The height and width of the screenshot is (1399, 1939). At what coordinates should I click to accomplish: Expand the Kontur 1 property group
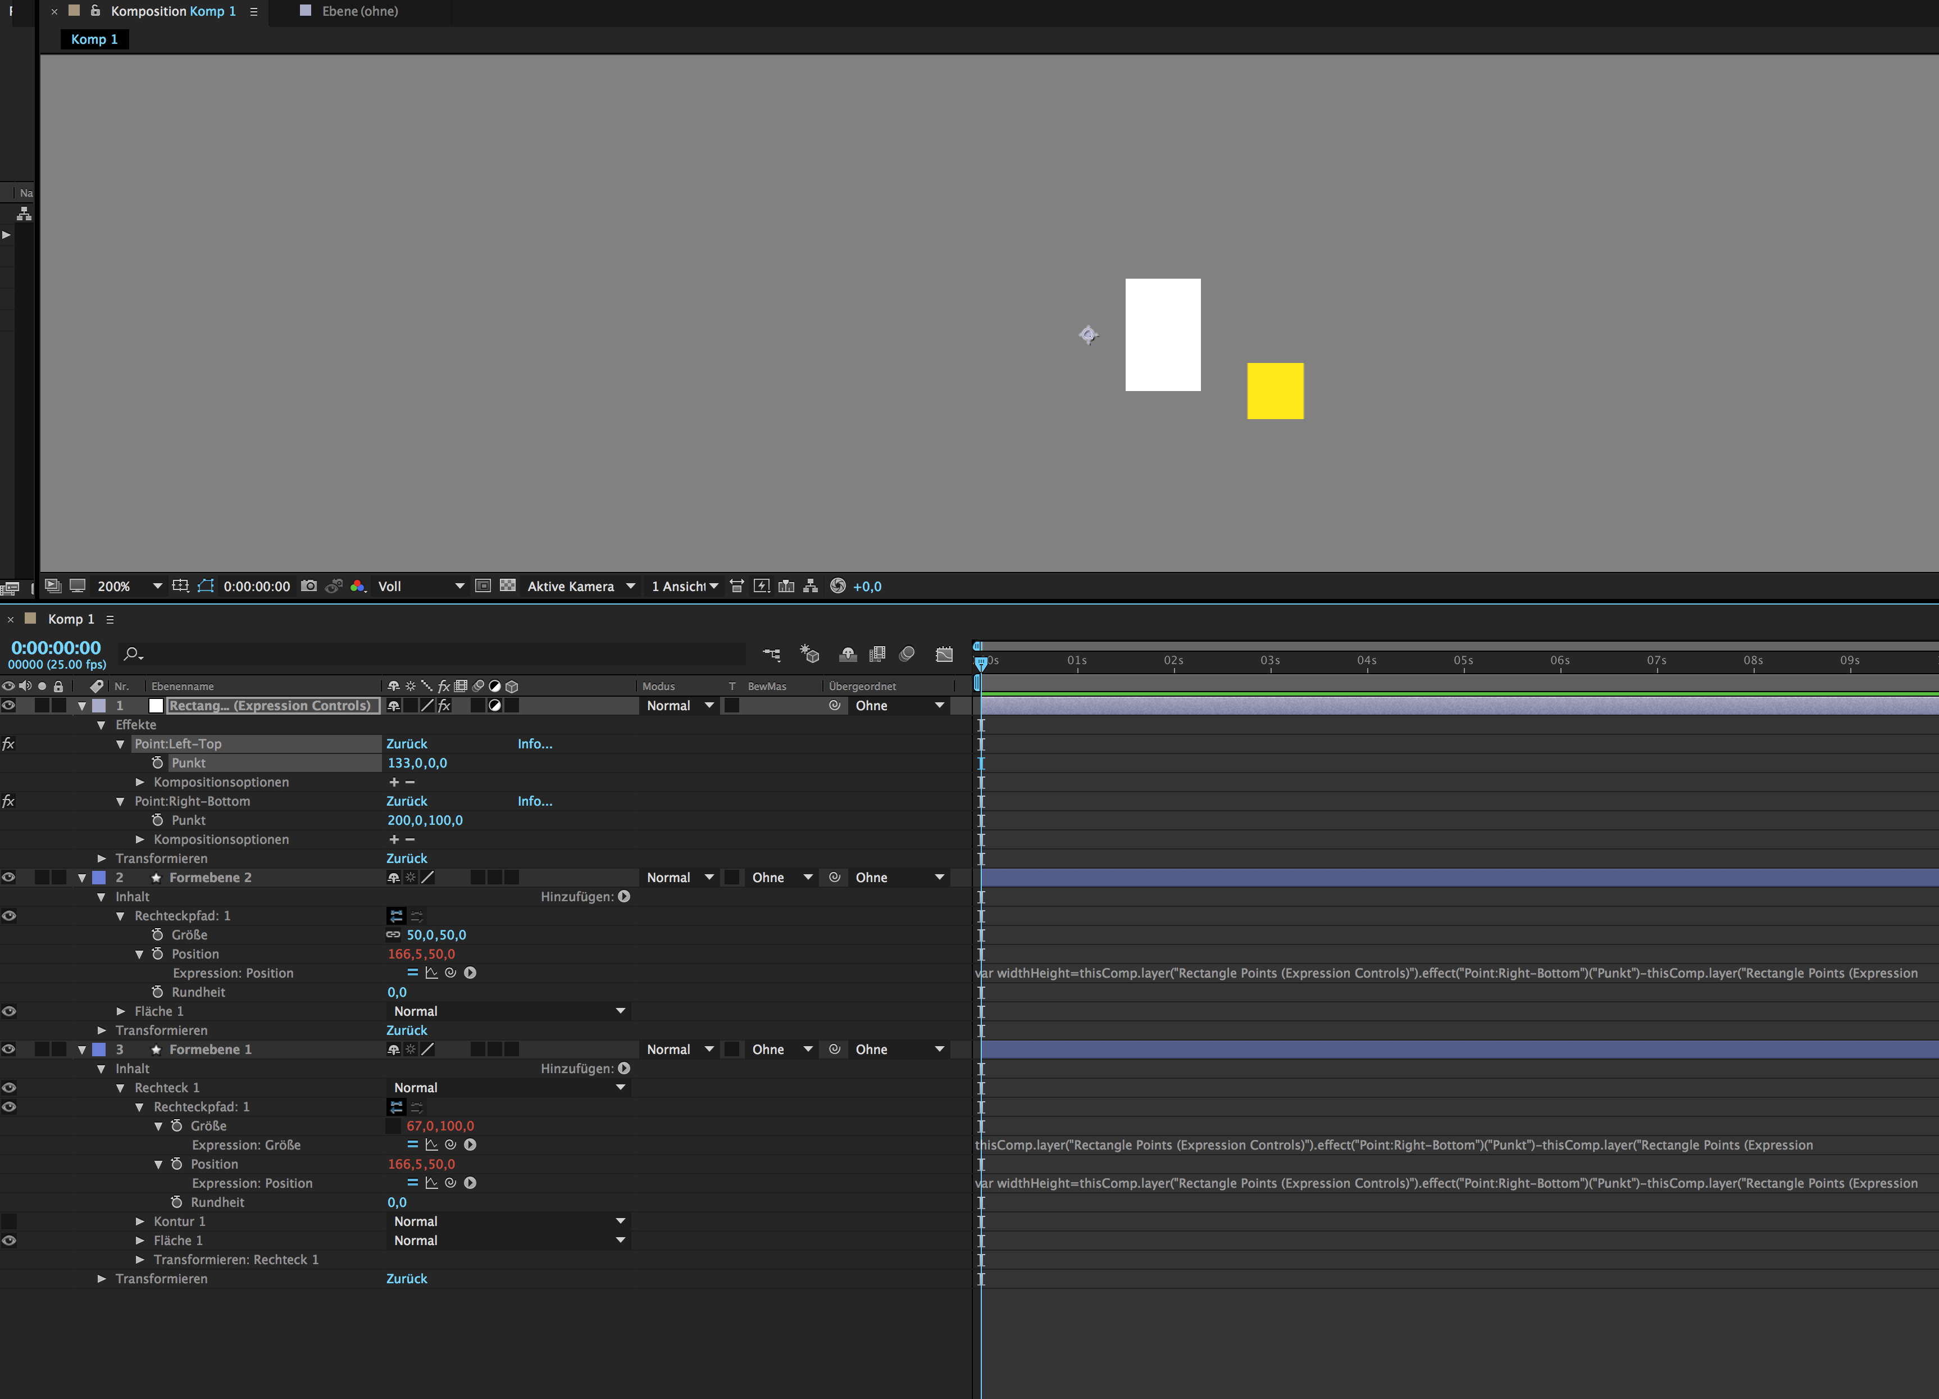click(140, 1221)
